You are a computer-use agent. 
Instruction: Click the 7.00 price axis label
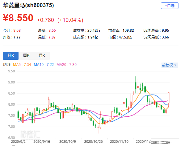[11, 127]
